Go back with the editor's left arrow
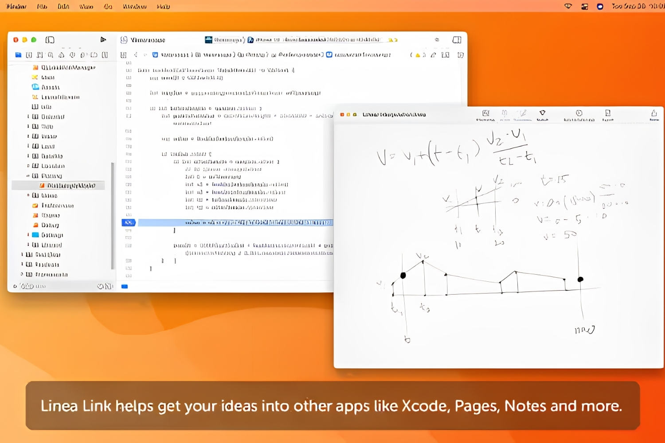Viewport: 665px width, 443px height. [136, 55]
